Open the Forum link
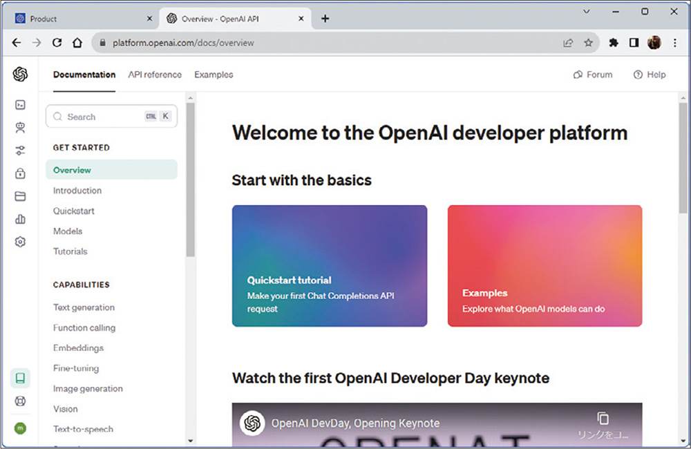 (x=593, y=75)
